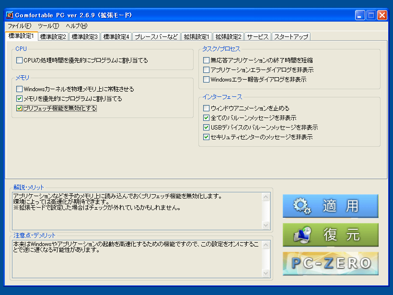Switch to the 拡張設定1 tab
The width and height of the screenshot is (393, 295).
(196, 36)
